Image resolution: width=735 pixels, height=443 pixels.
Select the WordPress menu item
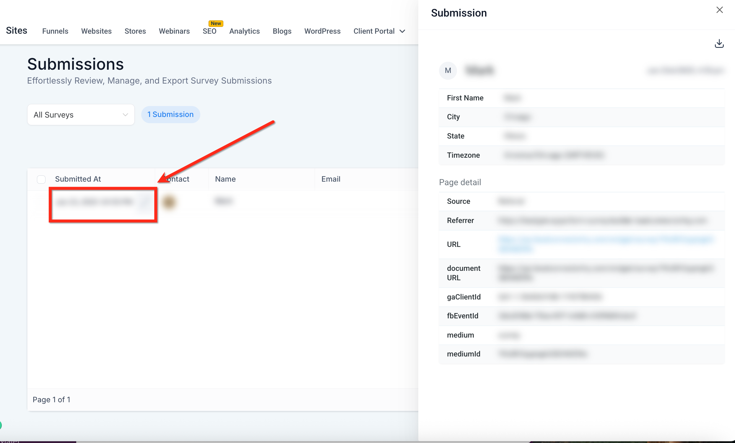(x=322, y=31)
